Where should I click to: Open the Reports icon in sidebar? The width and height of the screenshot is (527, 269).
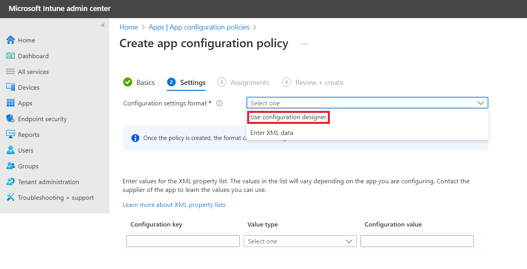pyautogui.click(x=11, y=134)
